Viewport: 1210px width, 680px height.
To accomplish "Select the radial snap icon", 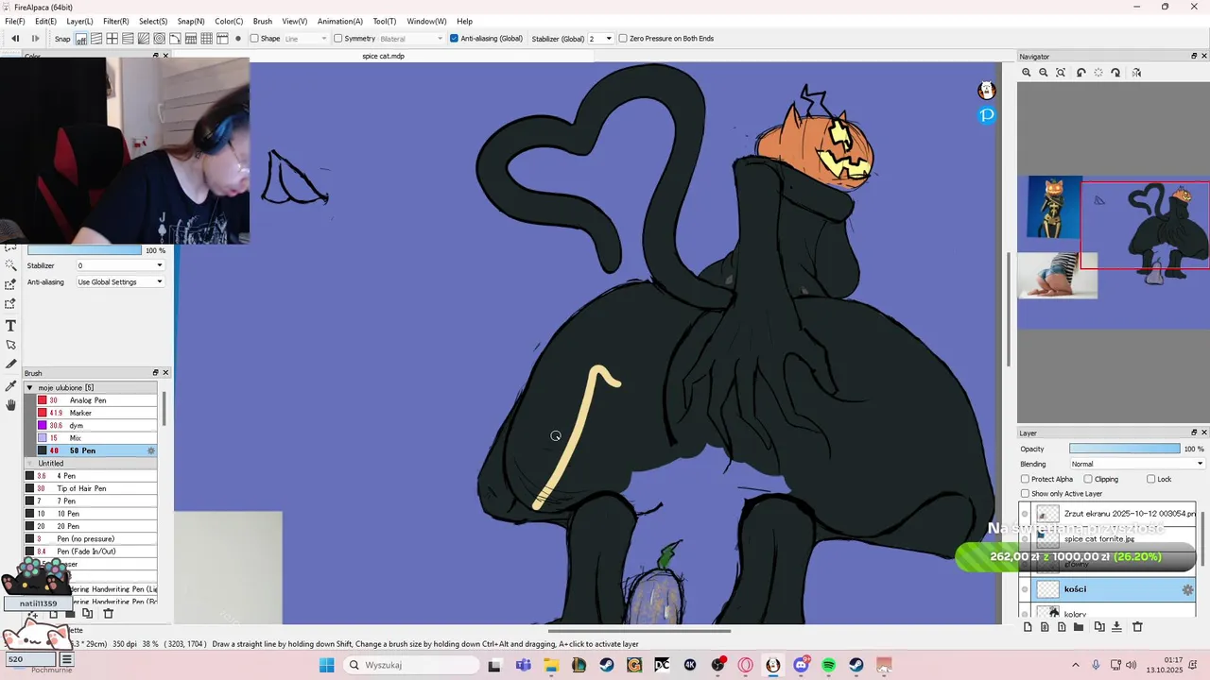I will [144, 39].
